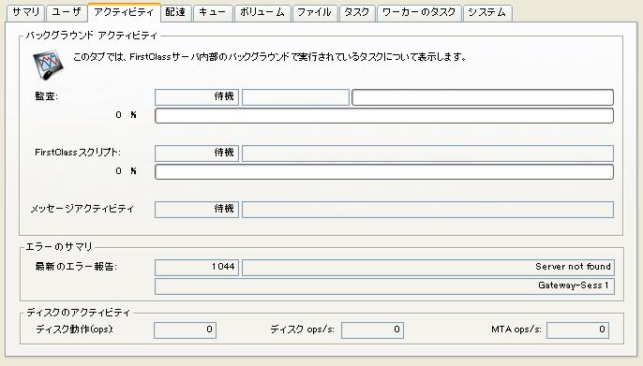Click the activity monitor graph icon
This screenshot has width=643, height=366.
pos(48,65)
